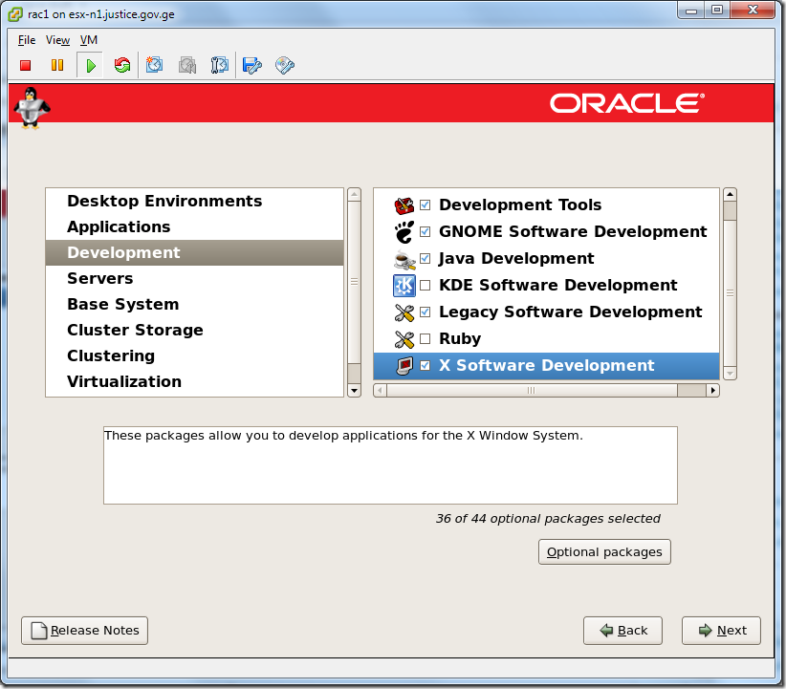Image resolution: width=786 pixels, height=689 pixels.
Task: Open VM settings via the wrench-floppy icon
Action: [251, 65]
